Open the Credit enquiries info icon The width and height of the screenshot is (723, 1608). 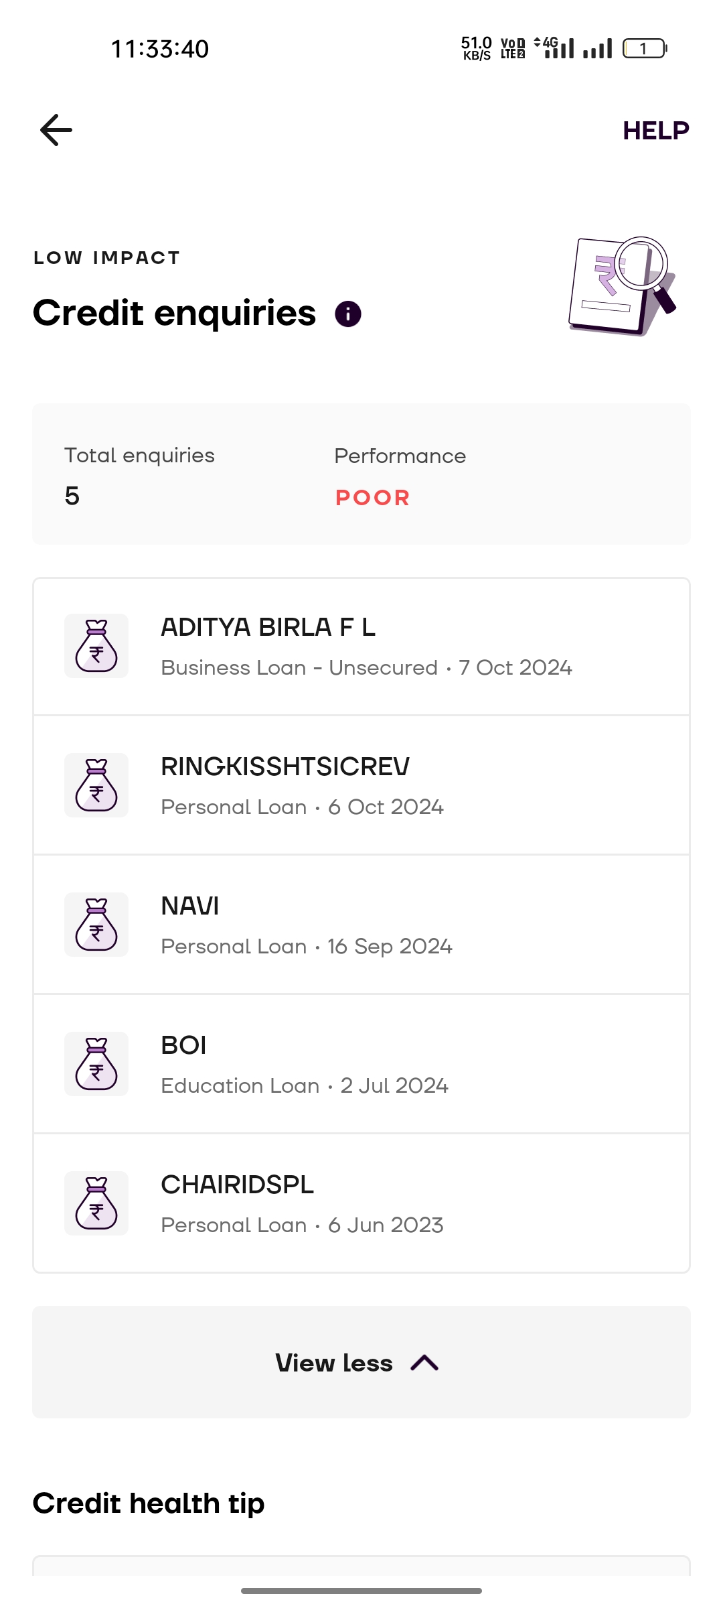tap(348, 314)
